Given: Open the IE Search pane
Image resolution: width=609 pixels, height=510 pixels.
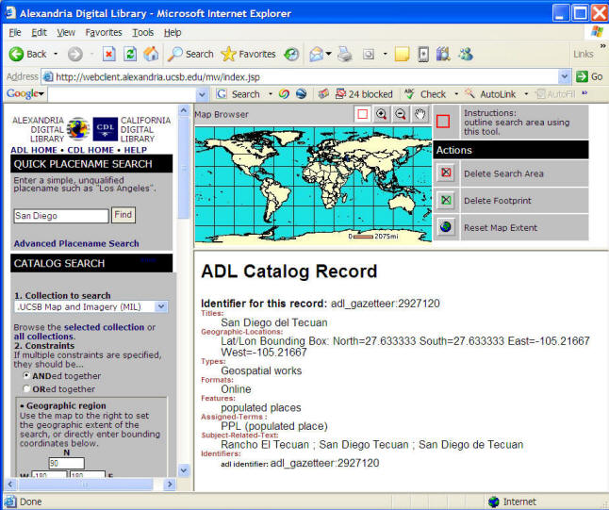Looking at the screenshot, I should coord(190,54).
